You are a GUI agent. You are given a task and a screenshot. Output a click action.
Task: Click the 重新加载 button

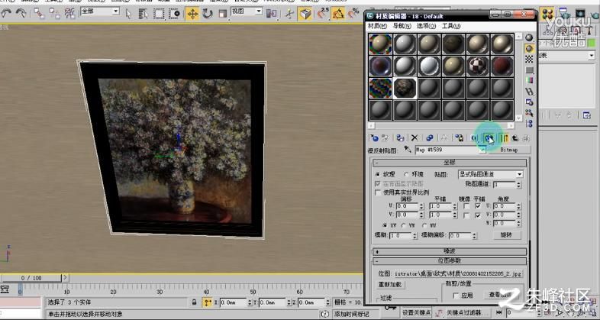coord(390,285)
